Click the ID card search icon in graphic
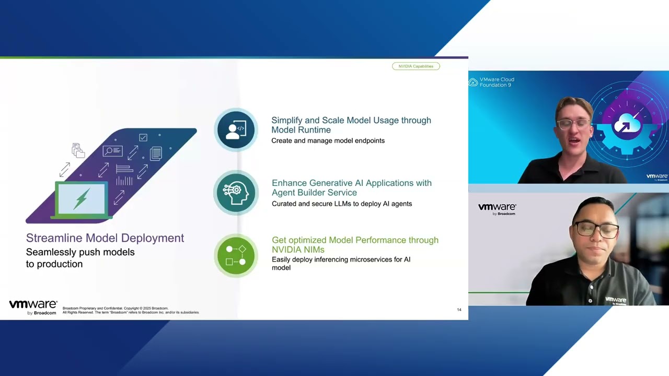The image size is (669, 376). tap(112, 151)
